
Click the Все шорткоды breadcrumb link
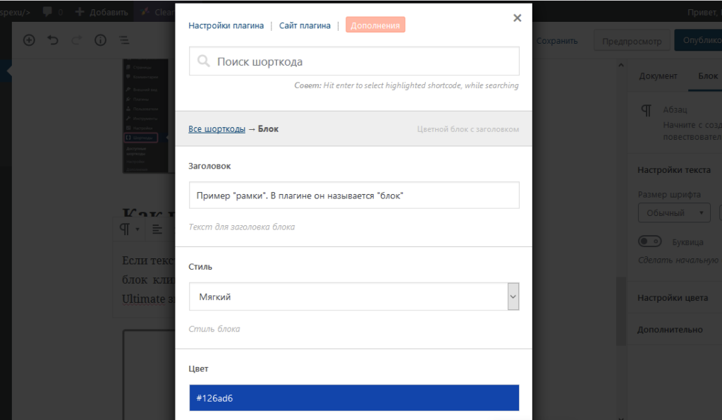216,129
